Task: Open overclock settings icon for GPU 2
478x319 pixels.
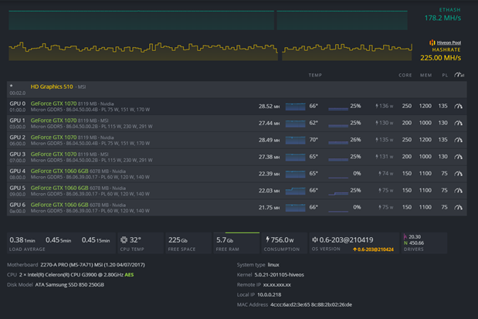Action: click(458, 140)
